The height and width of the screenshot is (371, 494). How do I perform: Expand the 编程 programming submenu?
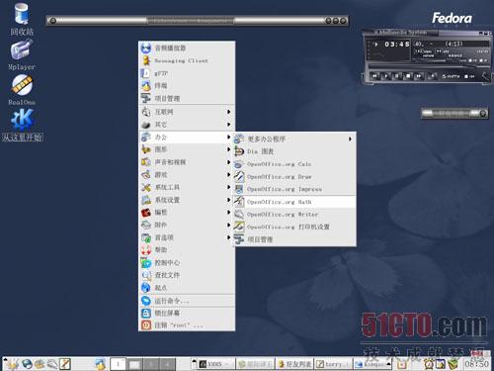[x=187, y=213]
